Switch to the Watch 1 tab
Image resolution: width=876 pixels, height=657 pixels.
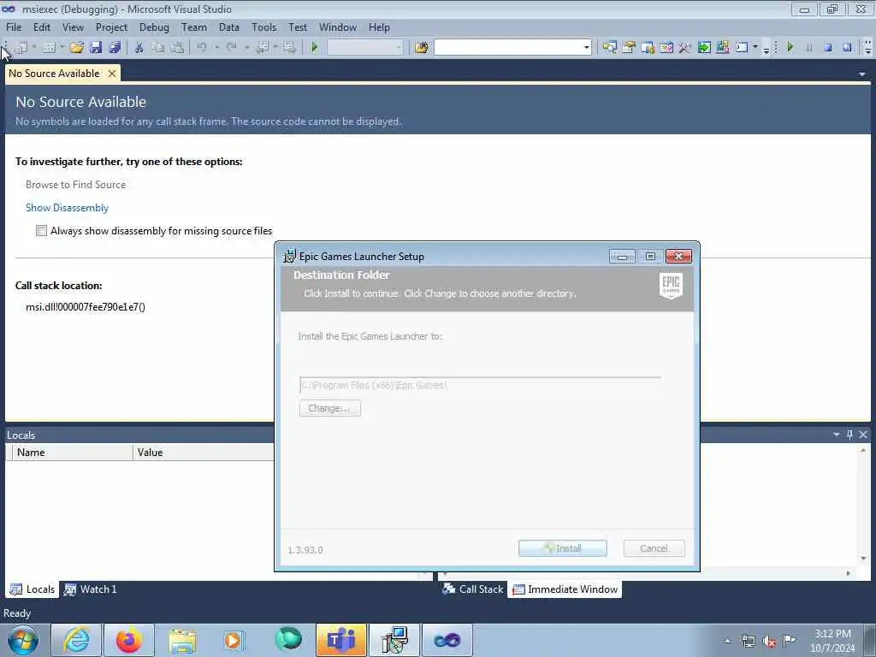(91, 589)
